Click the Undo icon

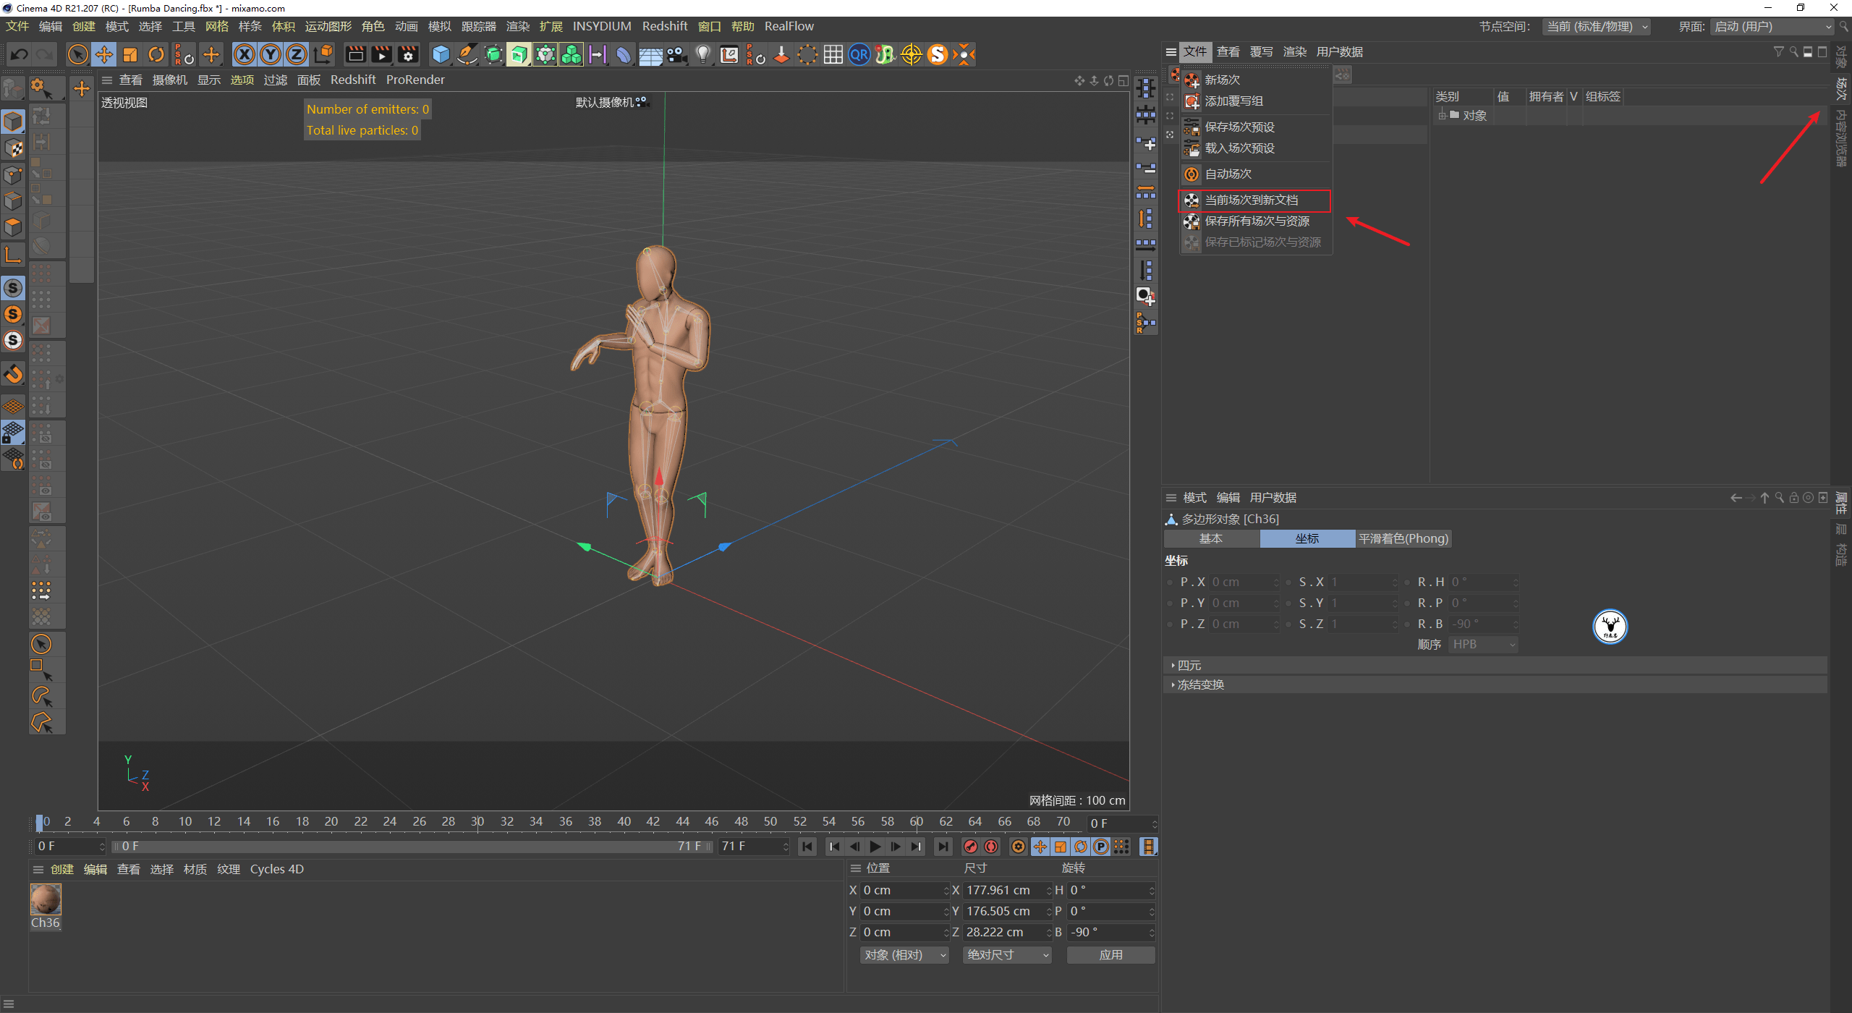pos(19,54)
